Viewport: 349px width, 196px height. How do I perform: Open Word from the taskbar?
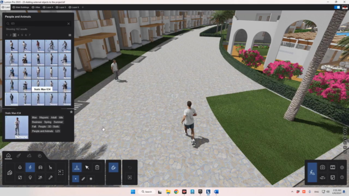click(x=216, y=192)
